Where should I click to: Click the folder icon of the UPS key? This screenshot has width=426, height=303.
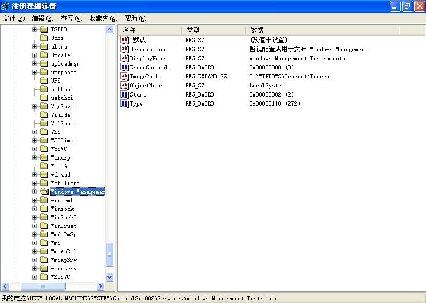tap(44, 81)
